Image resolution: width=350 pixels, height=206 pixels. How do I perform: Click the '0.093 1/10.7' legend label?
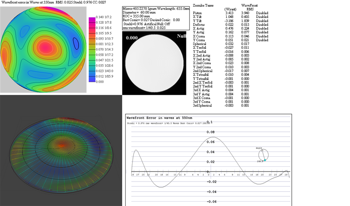tap(105, 38)
